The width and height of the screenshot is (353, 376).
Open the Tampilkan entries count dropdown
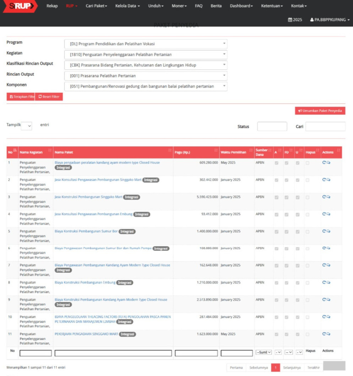coord(26,126)
